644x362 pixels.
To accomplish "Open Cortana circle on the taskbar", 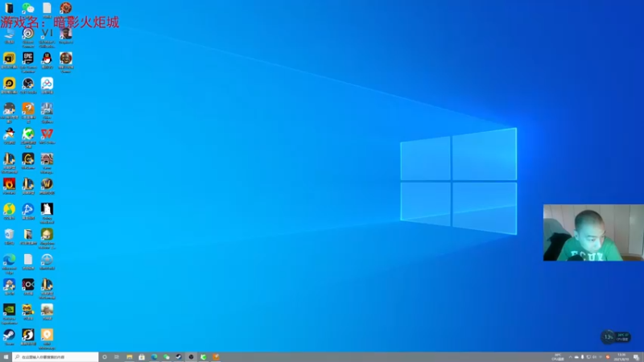I will (x=105, y=357).
